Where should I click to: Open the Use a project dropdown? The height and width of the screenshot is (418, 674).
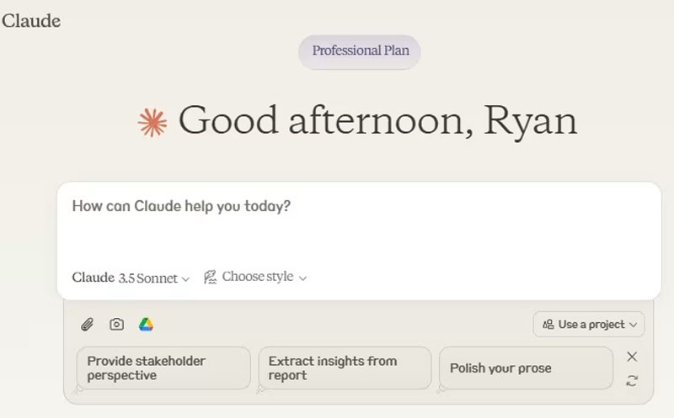[588, 325]
